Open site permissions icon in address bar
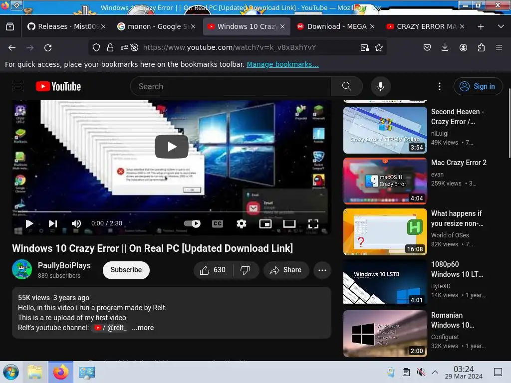Image resolution: width=511 pixels, height=383 pixels. click(x=124, y=47)
